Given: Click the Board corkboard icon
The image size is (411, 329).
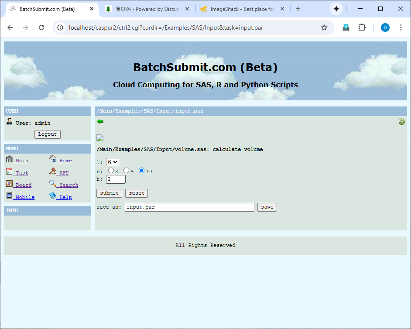Looking at the screenshot, I should [9, 184].
